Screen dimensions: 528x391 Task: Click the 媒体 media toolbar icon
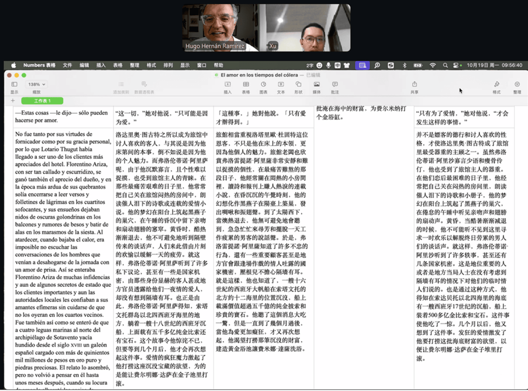coord(317,85)
